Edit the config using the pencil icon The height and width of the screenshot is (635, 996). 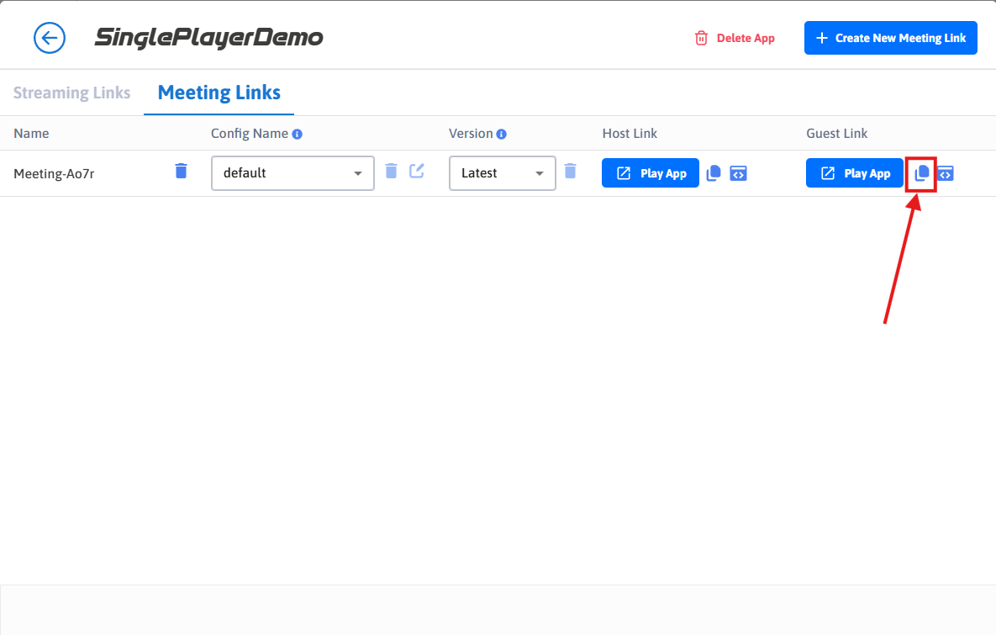417,172
